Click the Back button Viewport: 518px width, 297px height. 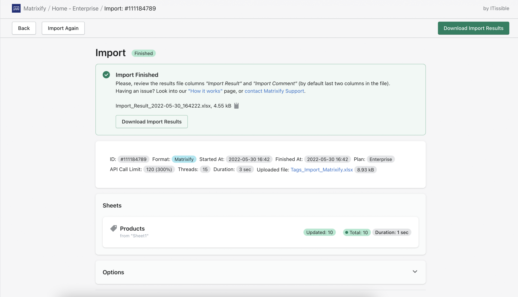coord(24,28)
